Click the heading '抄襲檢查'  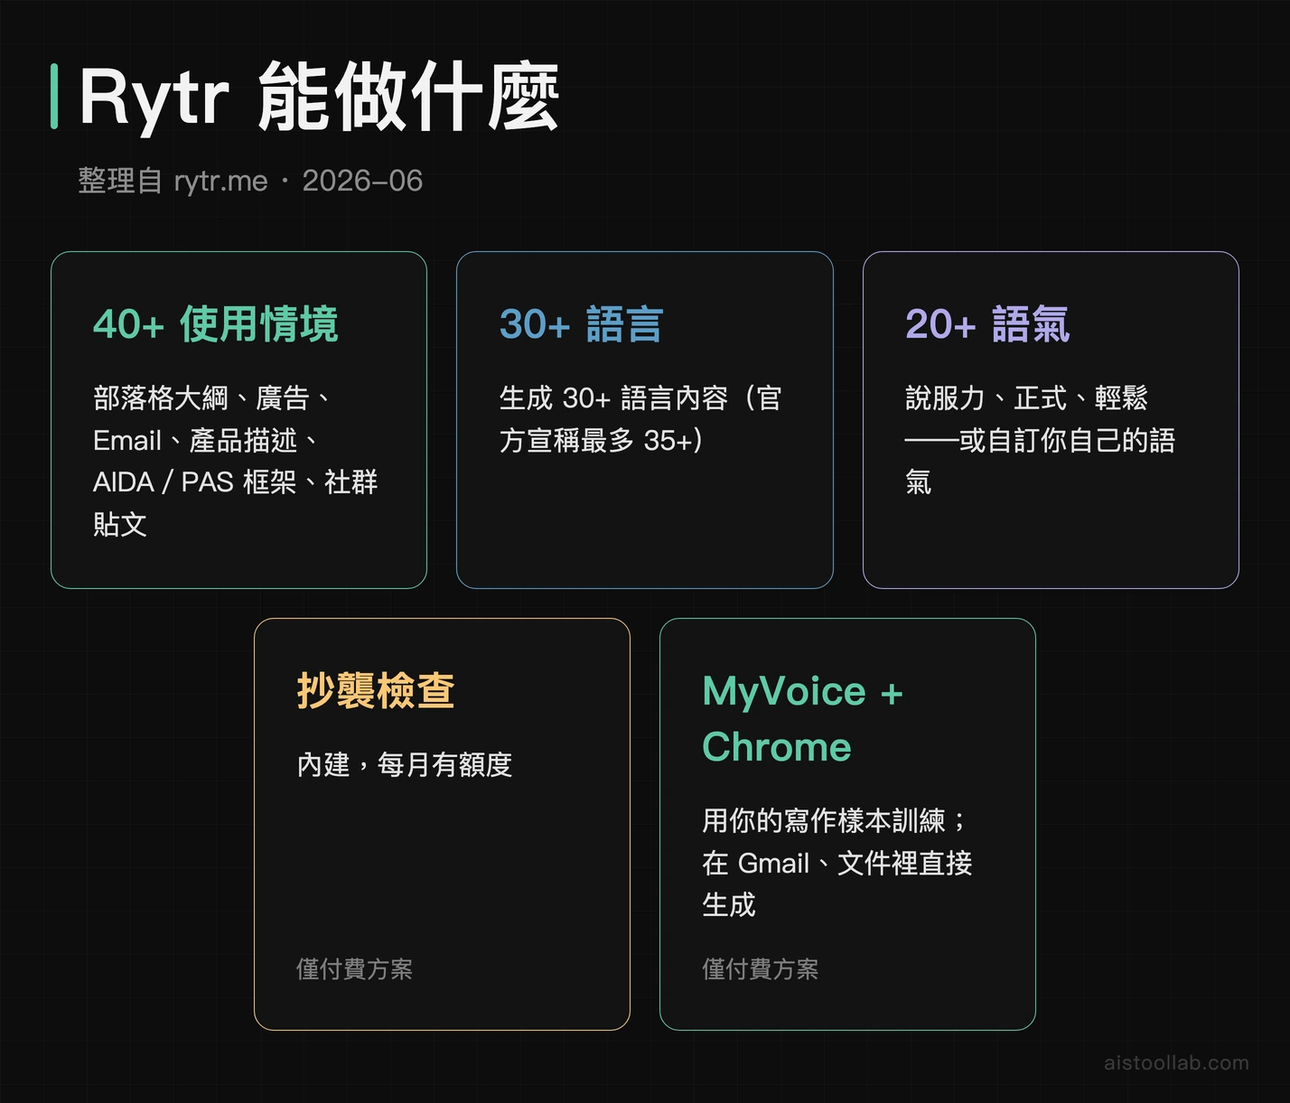376,691
